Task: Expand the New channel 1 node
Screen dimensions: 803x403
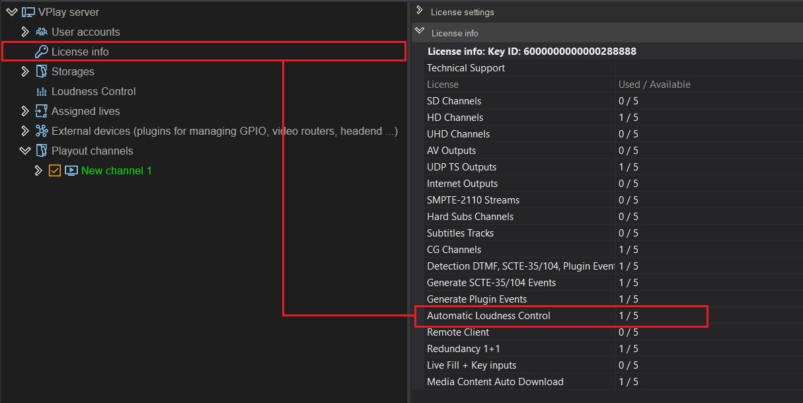Action: [39, 170]
